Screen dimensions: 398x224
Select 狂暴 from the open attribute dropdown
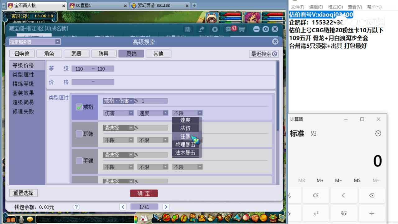185,136
